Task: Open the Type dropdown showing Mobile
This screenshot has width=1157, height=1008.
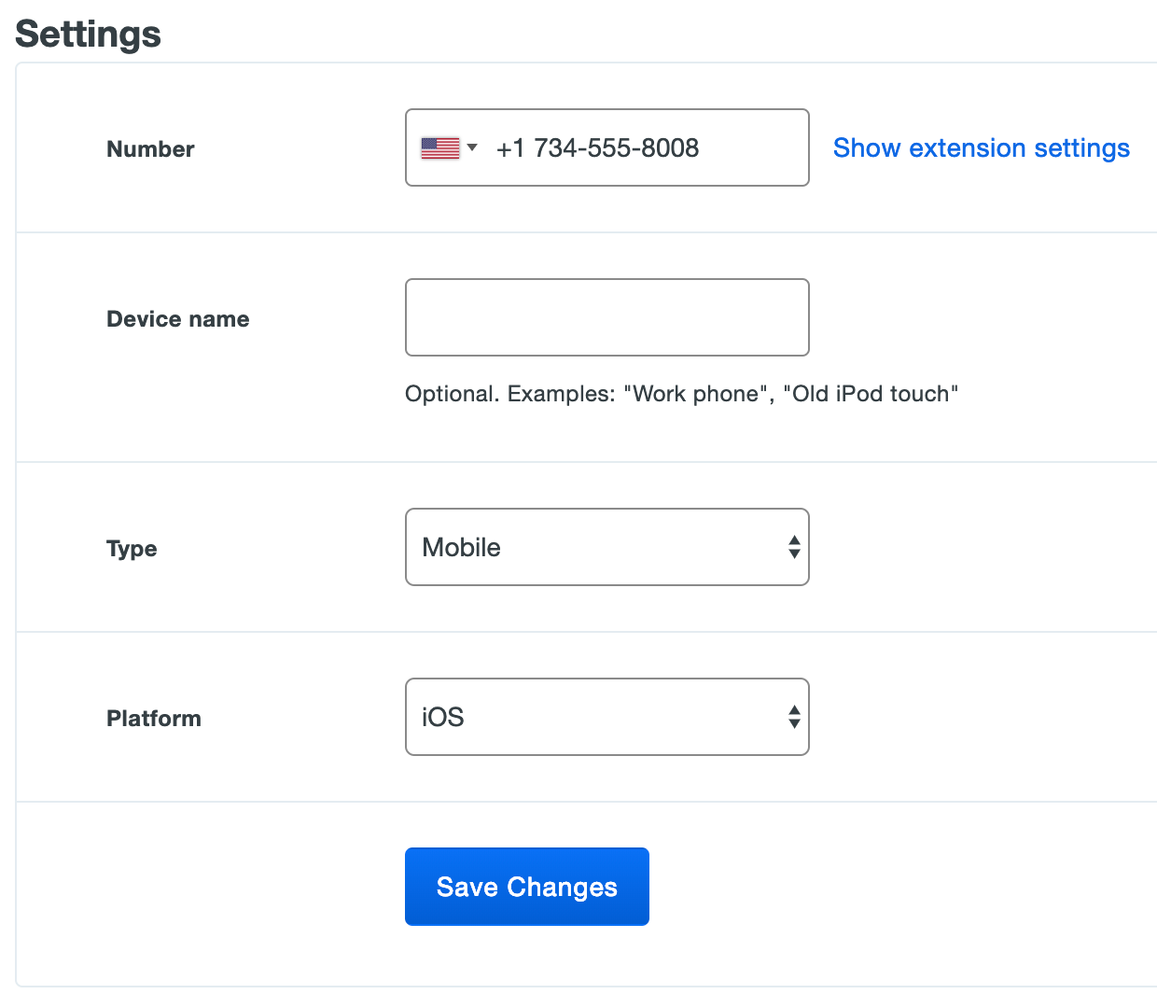Action: [x=606, y=547]
